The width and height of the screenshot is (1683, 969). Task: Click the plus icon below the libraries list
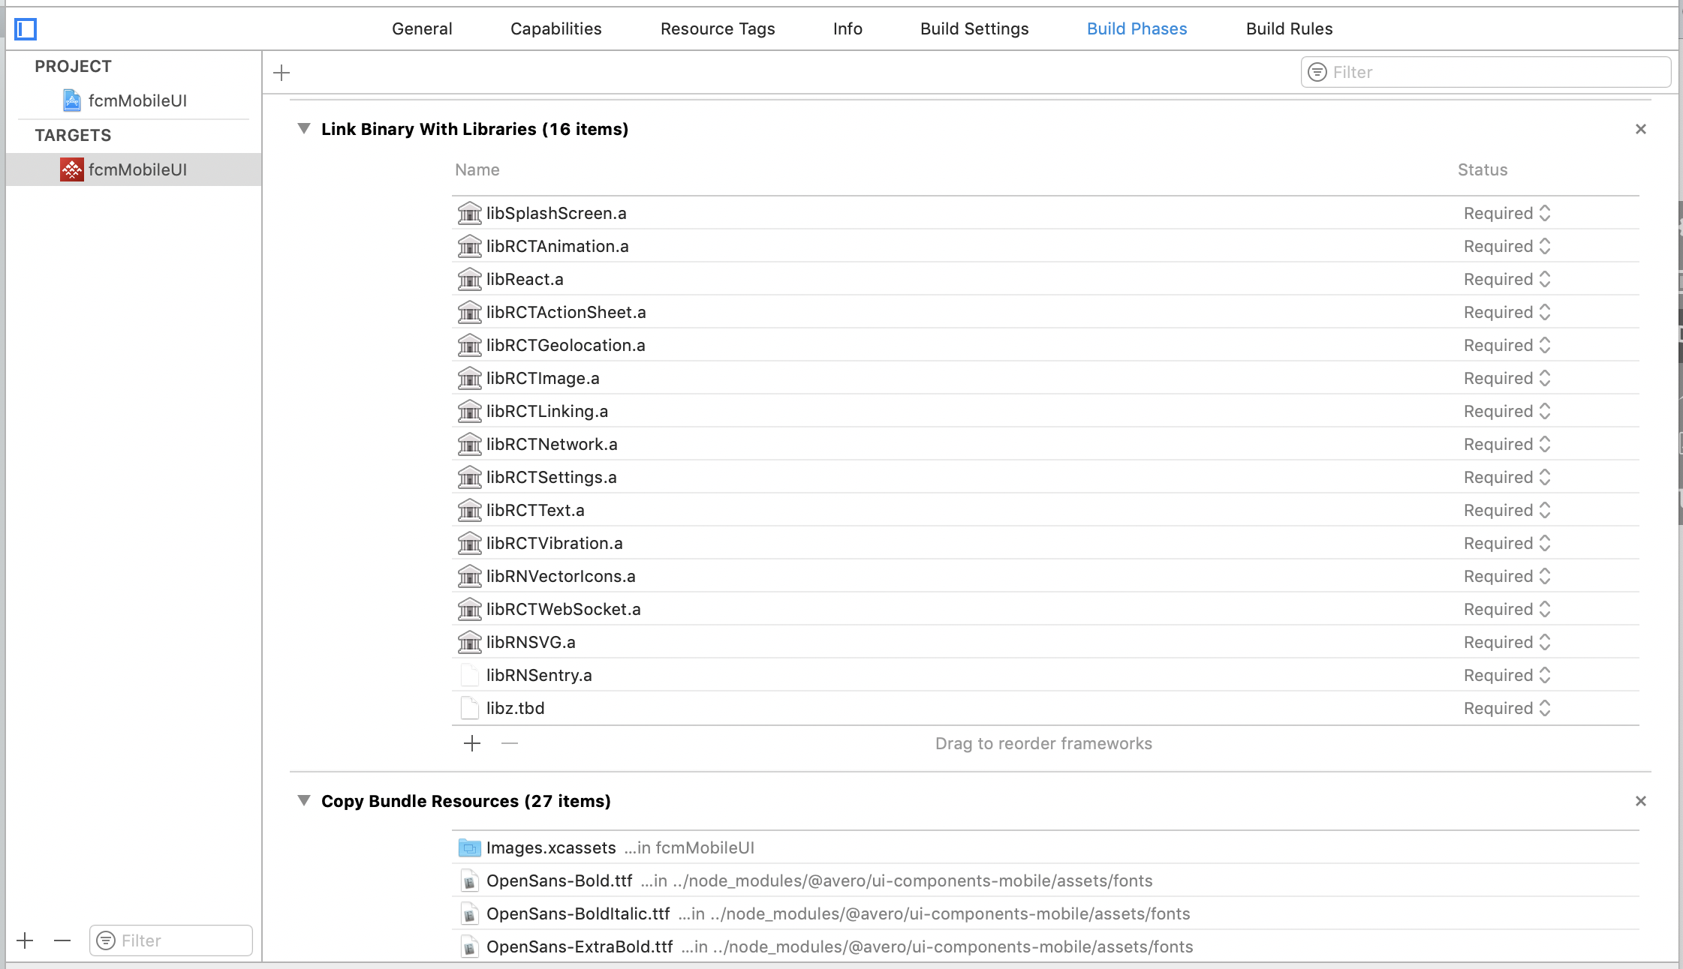pos(472,743)
